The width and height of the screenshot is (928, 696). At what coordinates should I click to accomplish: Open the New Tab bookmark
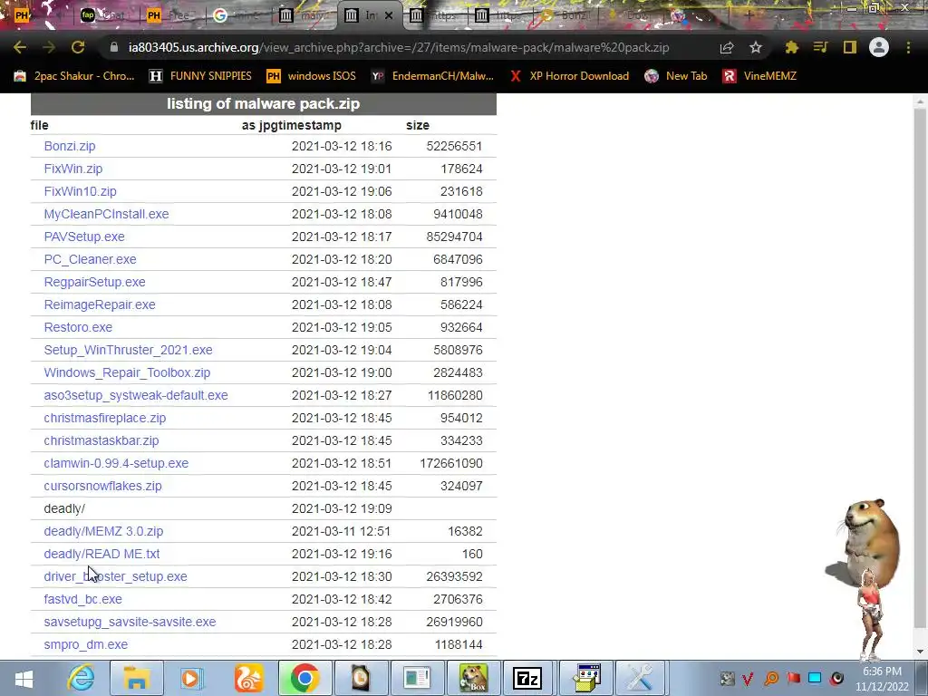pyautogui.click(x=675, y=76)
